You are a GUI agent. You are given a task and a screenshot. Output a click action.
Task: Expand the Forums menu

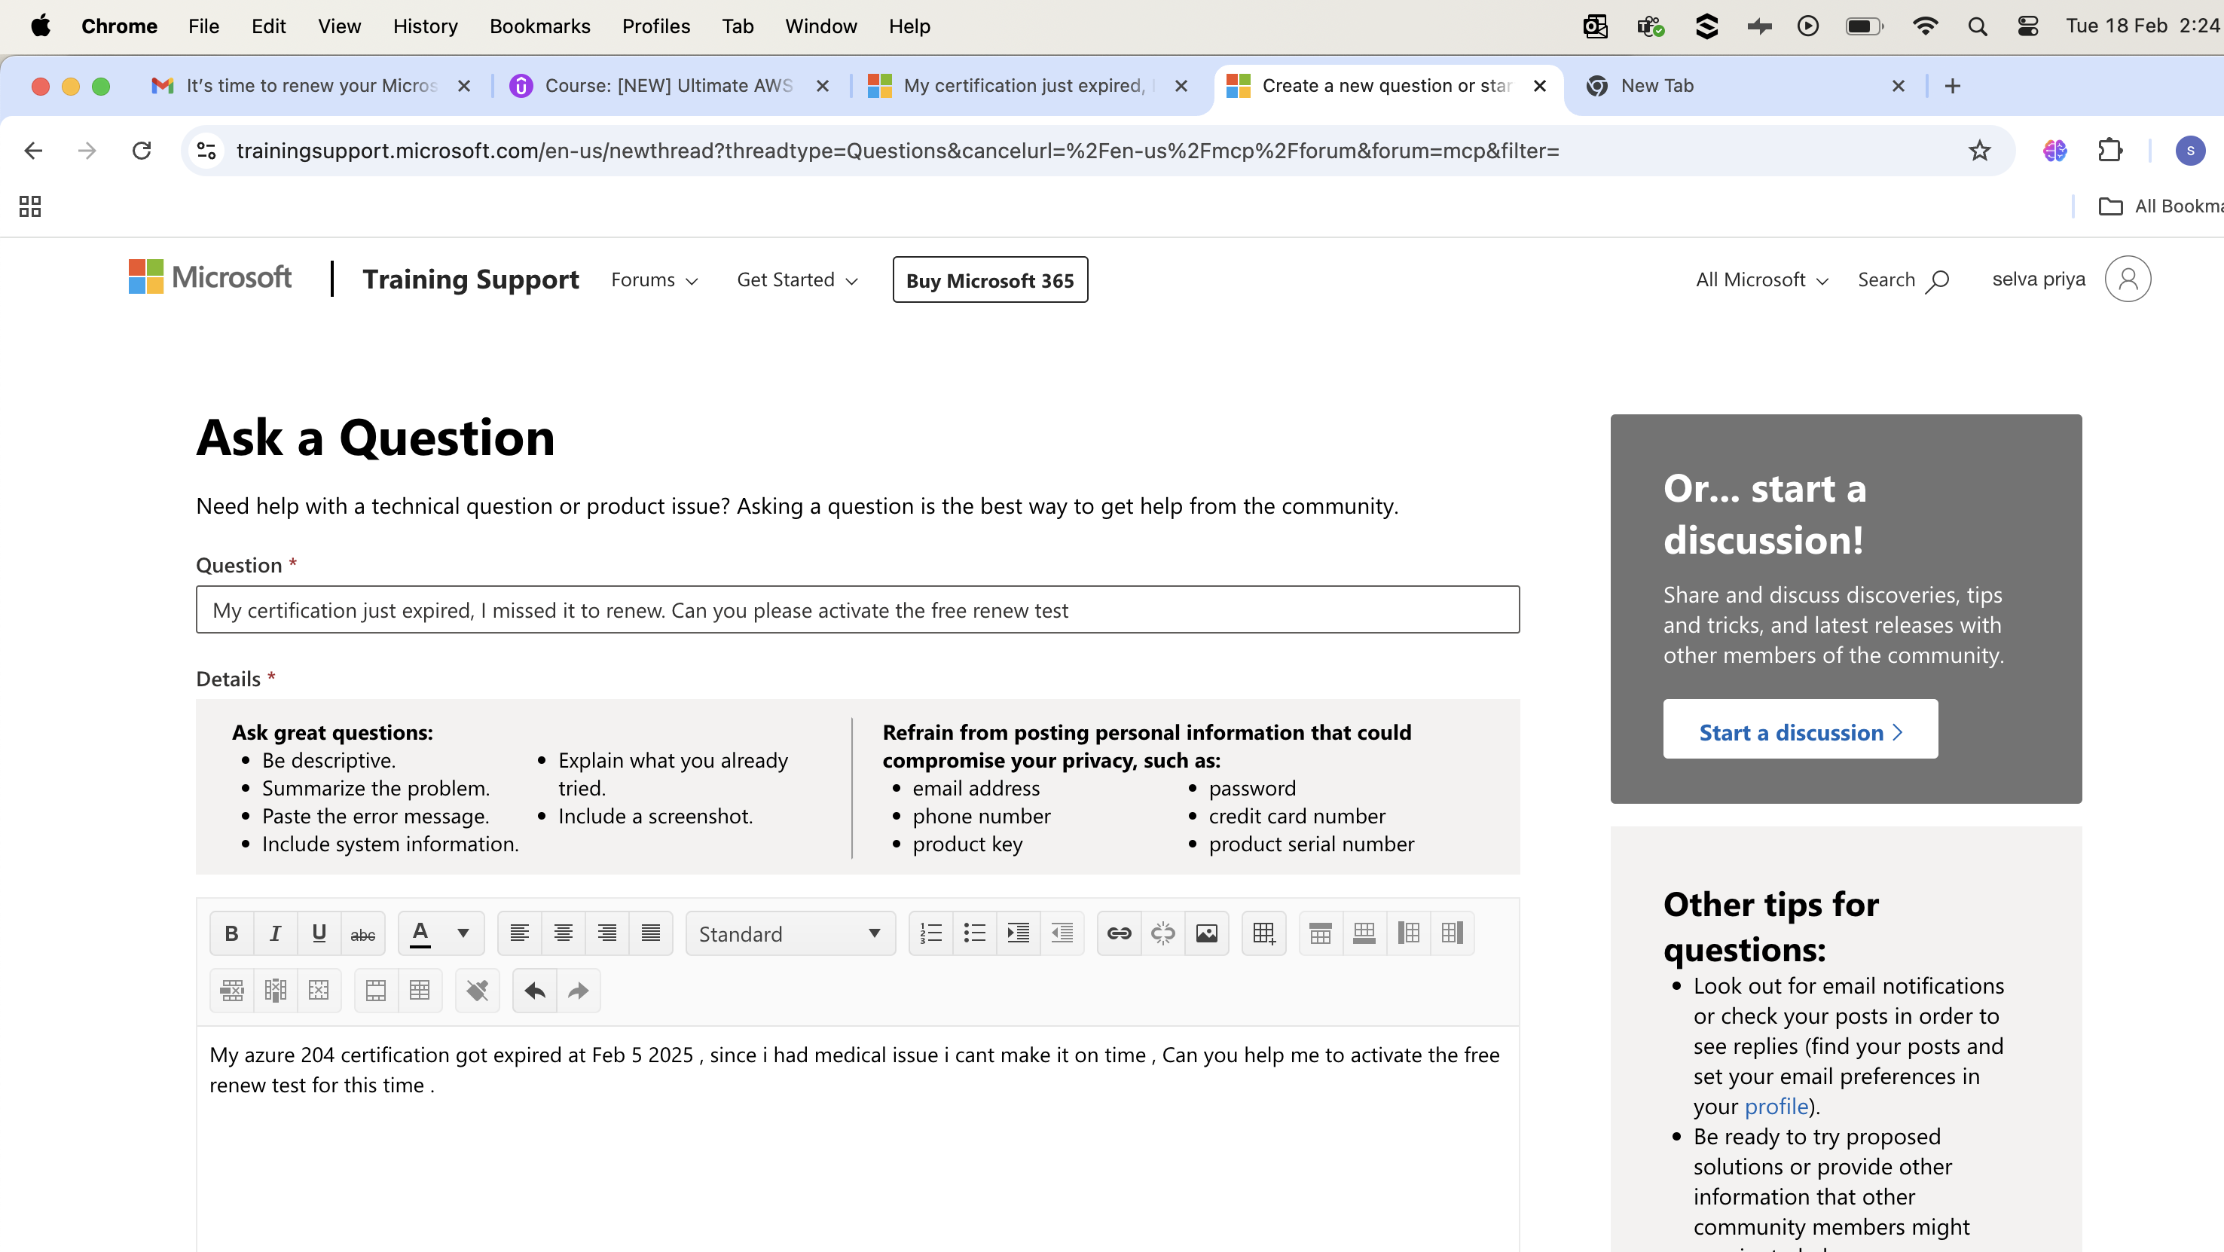655,279
